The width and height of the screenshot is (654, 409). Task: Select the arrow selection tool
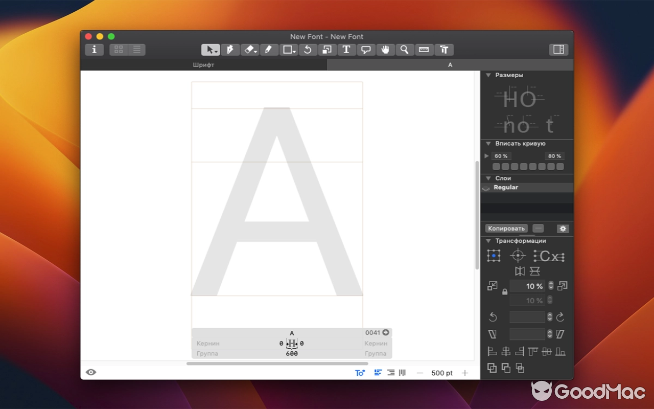tap(209, 50)
